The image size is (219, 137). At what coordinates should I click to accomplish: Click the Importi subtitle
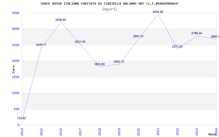pyautogui.click(x=109, y=9)
